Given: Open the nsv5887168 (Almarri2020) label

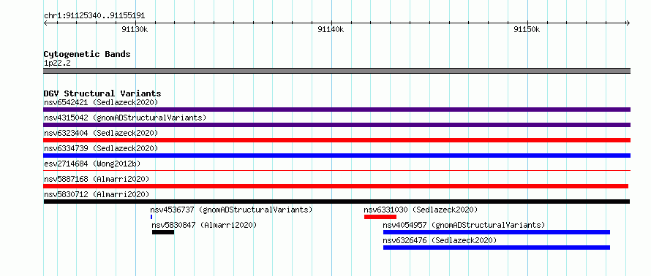Looking at the screenshot, I should (97, 179).
